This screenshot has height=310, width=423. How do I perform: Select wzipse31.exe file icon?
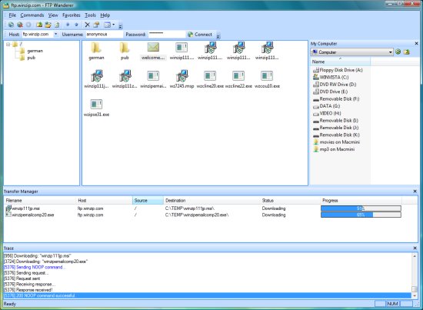pos(96,105)
